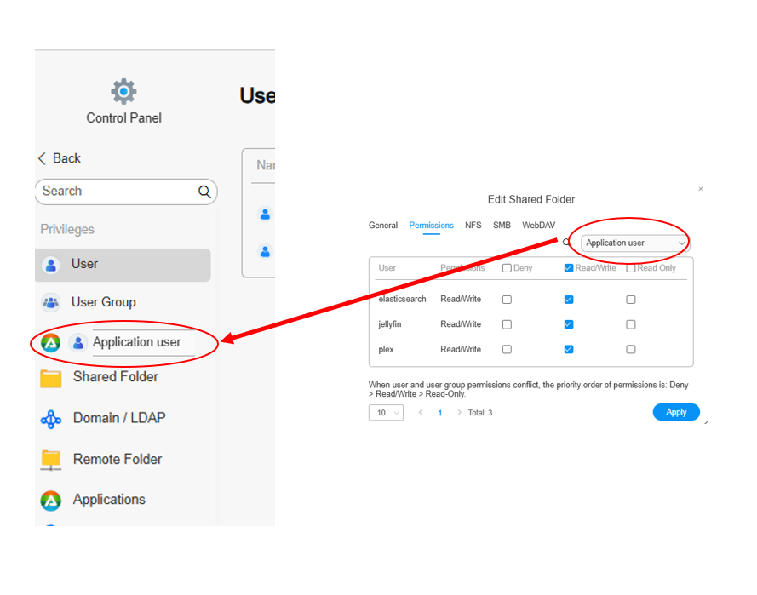This screenshot has width=757, height=595.
Task: Click the Shared Folder yellow folder icon
Action: click(x=51, y=378)
